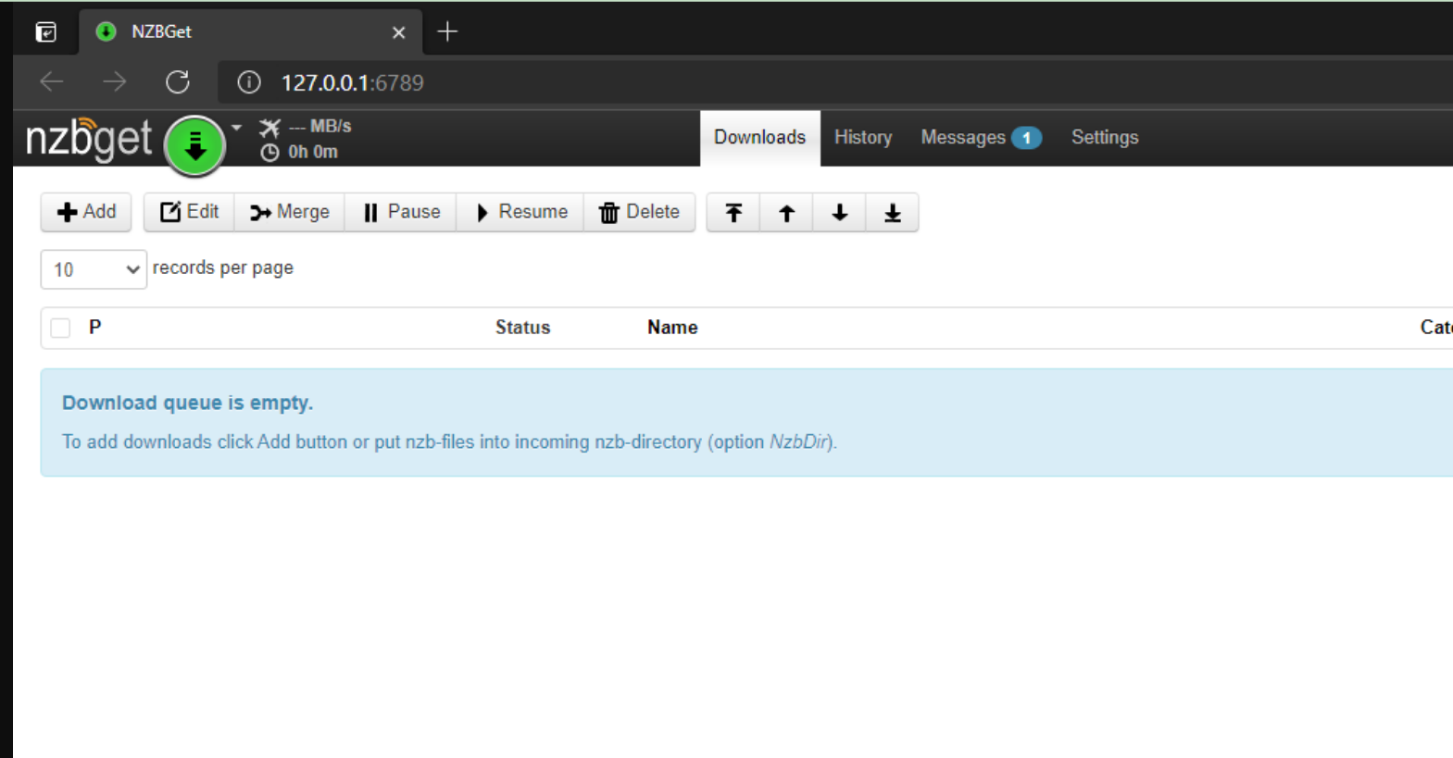1453x758 pixels.
Task: Expand the dropdown arrow beside the green button
Action: click(237, 128)
